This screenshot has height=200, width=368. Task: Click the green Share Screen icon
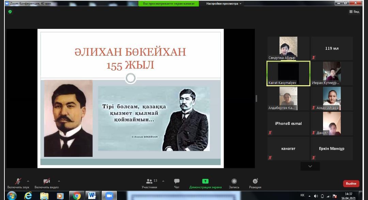click(205, 181)
